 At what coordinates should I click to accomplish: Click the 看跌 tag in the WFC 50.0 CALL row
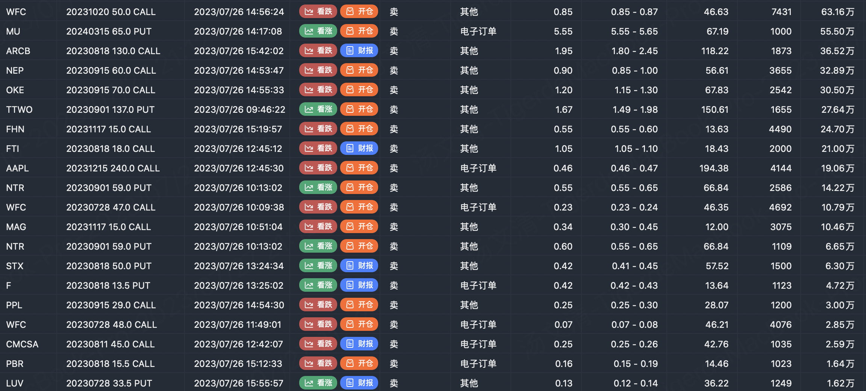(318, 11)
